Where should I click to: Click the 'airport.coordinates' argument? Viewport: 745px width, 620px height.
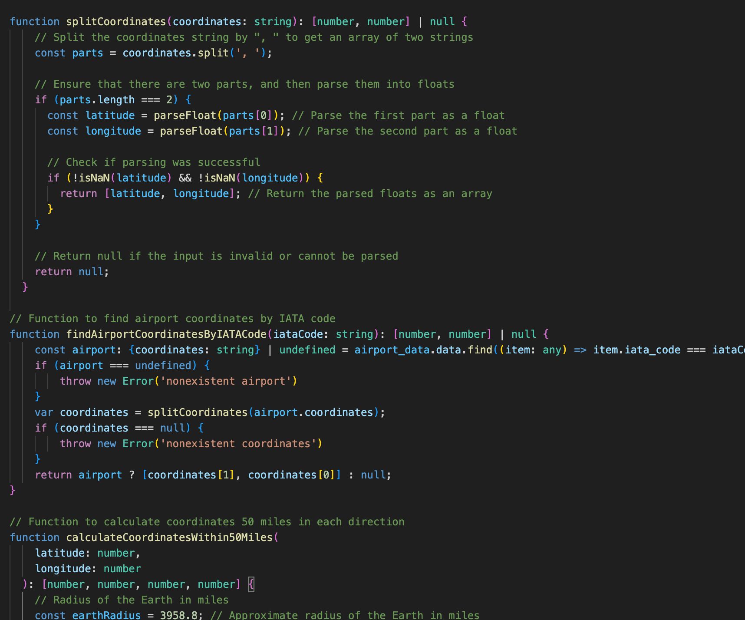coord(313,412)
